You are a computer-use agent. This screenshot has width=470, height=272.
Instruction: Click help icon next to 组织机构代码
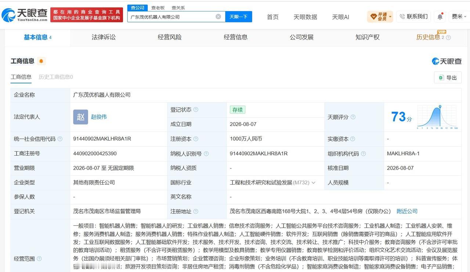364,153
